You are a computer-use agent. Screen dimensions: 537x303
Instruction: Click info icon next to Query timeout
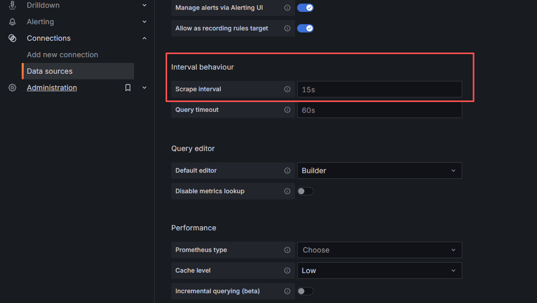tap(287, 110)
